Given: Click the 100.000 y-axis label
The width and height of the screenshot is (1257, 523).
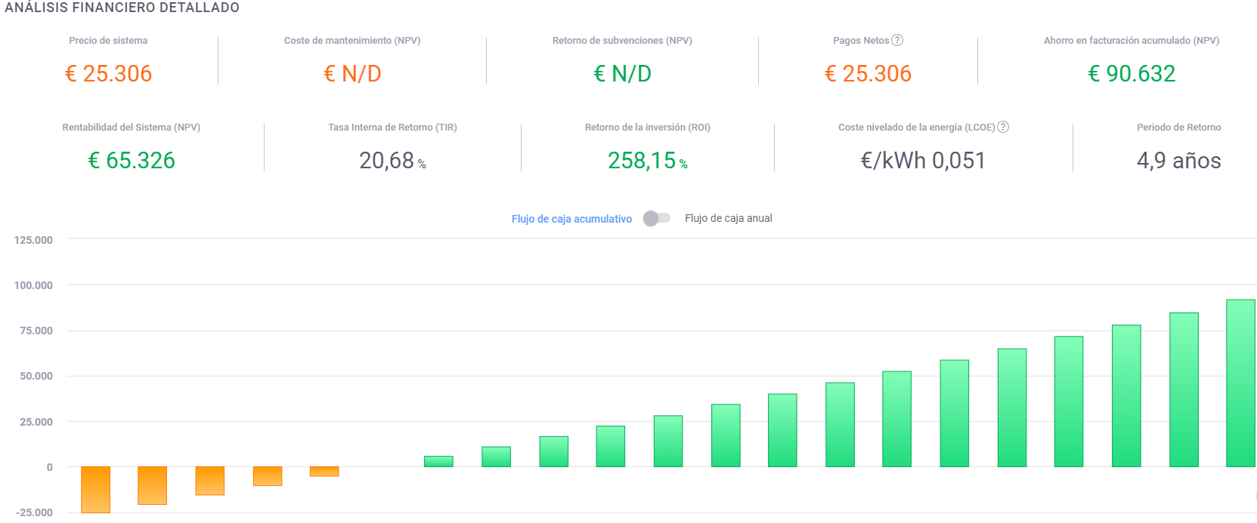Looking at the screenshot, I should pyautogui.click(x=33, y=285).
